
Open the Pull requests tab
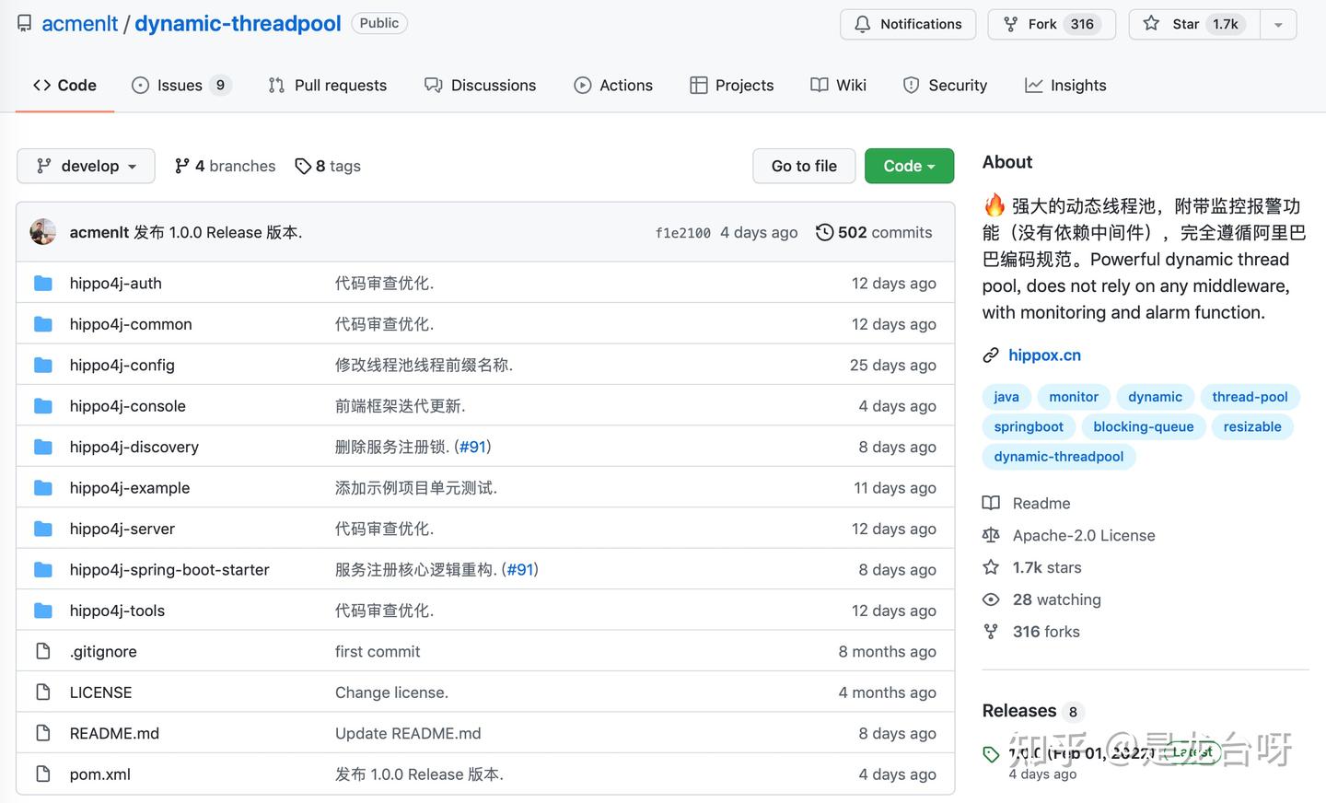[x=327, y=85]
